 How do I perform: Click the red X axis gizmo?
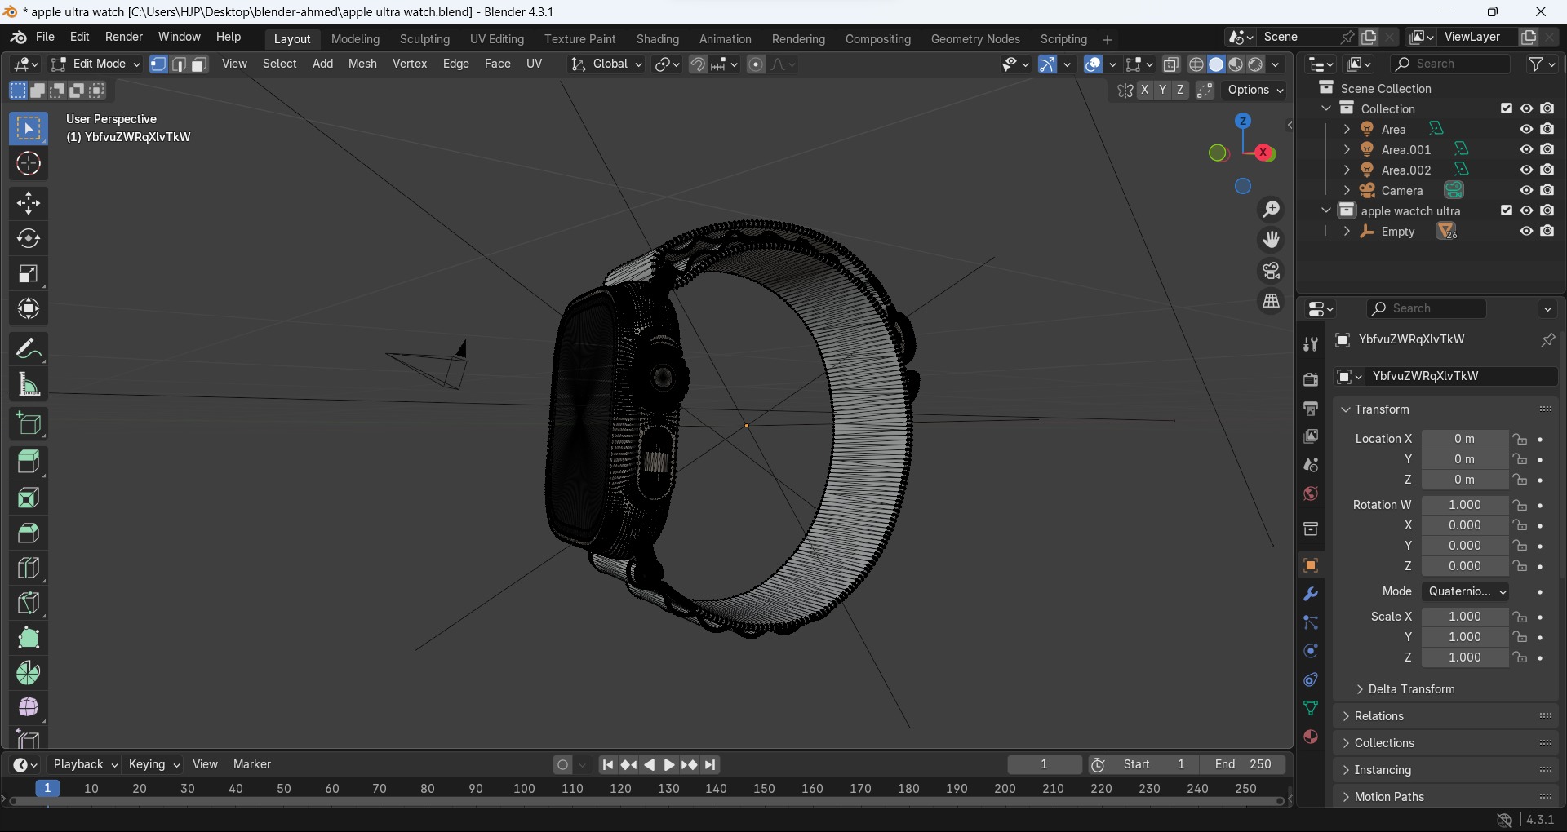[1264, 153]
